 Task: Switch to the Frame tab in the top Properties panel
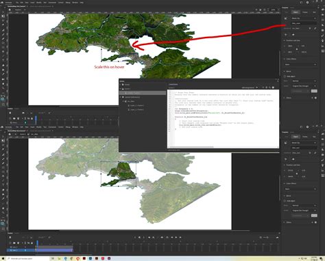pyautogui.click(x=305, y=12)
